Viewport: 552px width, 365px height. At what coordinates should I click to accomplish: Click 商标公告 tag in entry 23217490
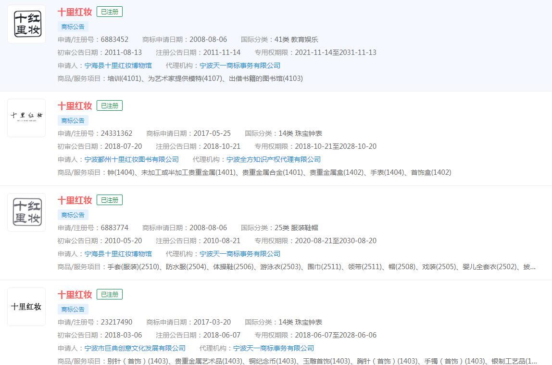pos(73,309)
